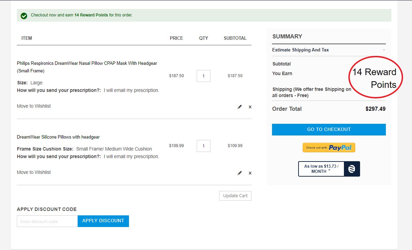Click the Apply Discount button
The width and height of the screenshot is (412, 250).
tap(103, 221)
